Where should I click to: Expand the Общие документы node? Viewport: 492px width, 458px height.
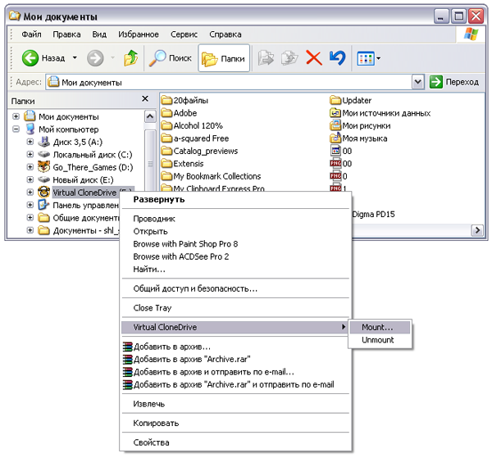[x=30, y=217]
